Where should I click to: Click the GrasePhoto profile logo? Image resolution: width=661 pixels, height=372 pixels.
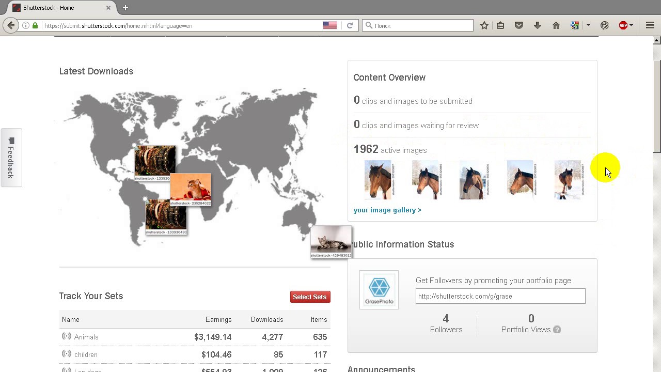[x=379, y=290]
